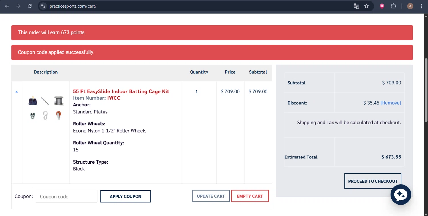Open site information icon in address bar
Image resolution: width=428 pixels, height=216 pixels.
43,6
